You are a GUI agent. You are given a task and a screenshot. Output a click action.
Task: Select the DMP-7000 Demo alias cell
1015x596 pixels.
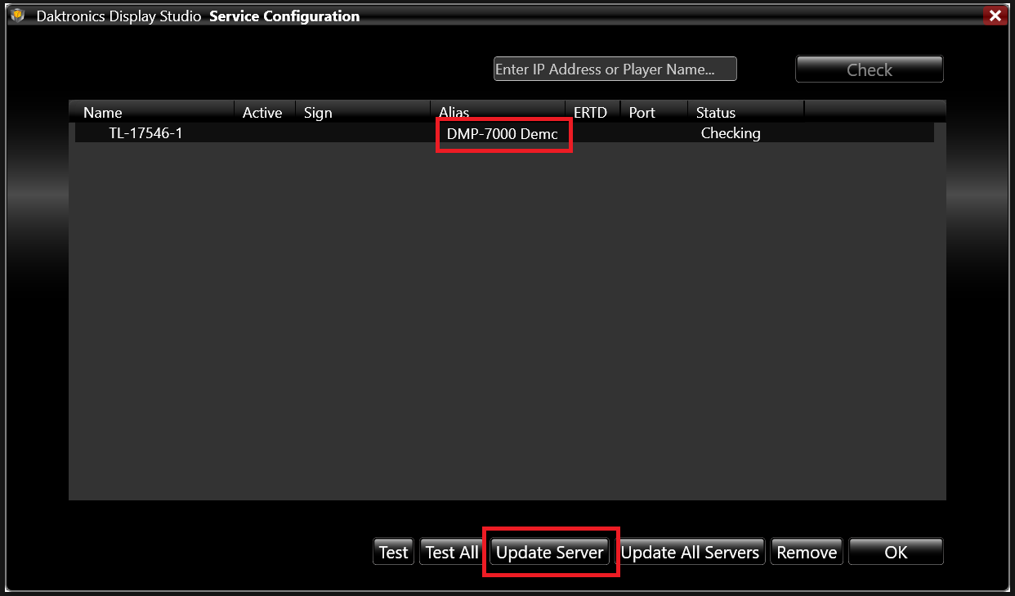[503, 133]
